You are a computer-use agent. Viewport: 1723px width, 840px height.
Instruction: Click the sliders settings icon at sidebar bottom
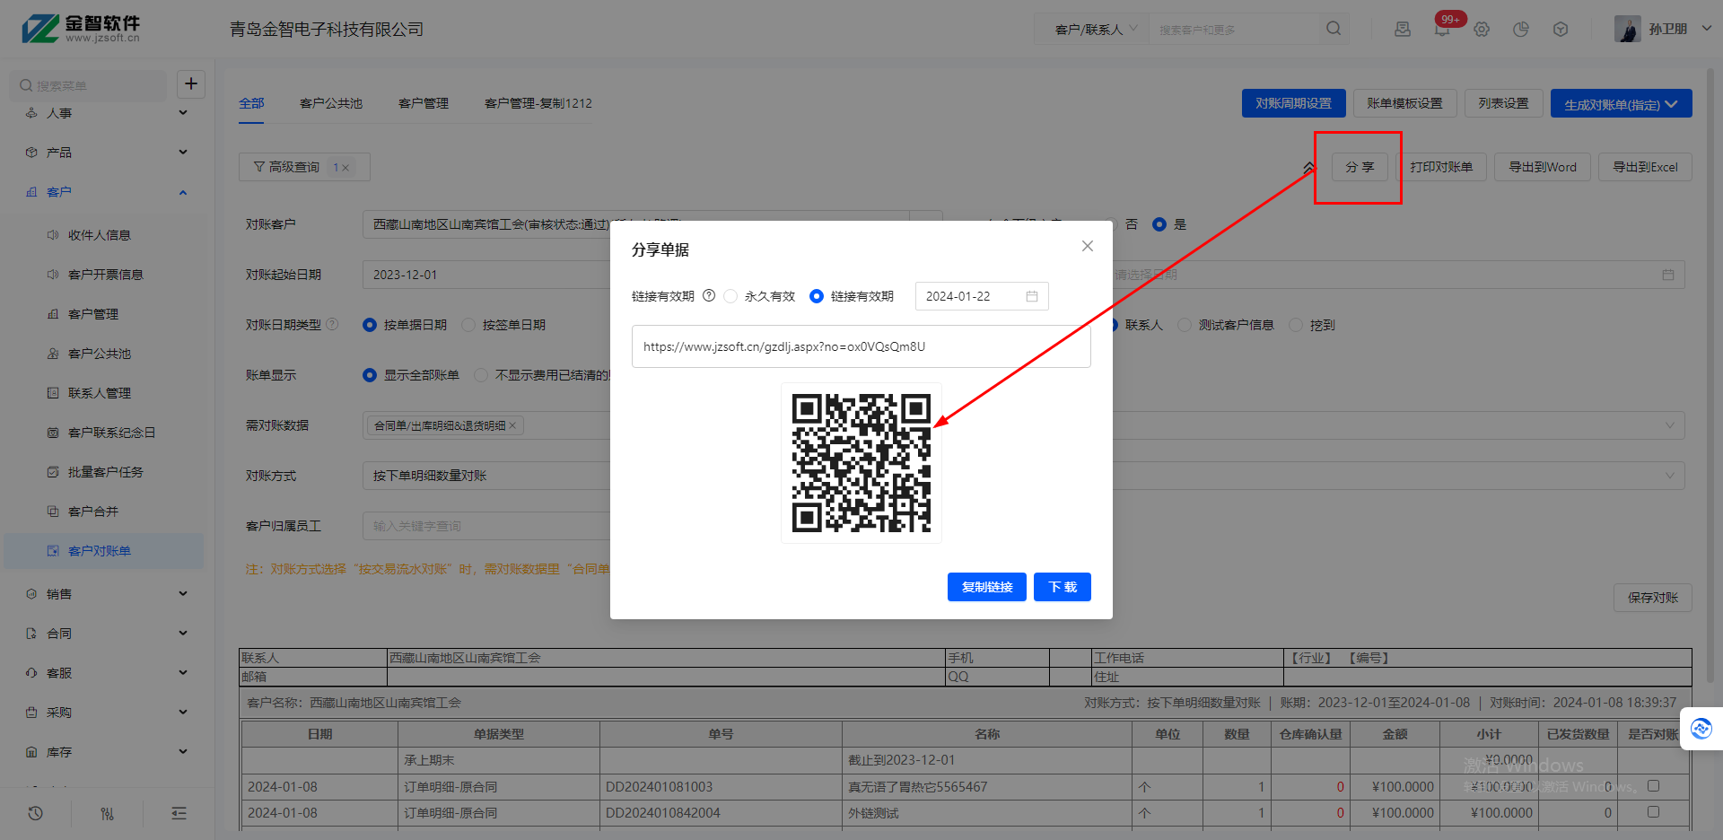coord(108,813)
